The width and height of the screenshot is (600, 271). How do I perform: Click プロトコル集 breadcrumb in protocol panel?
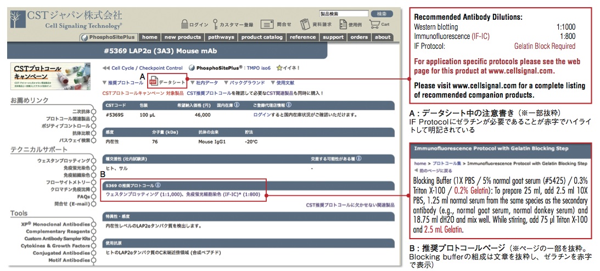coord(446,163)
